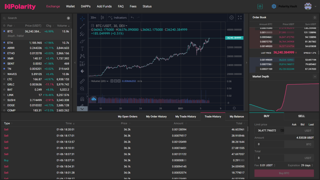Open the DAPPs menu item

86,7
